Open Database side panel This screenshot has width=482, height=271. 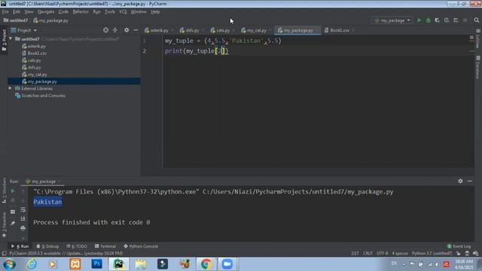(x=478, y=67)
